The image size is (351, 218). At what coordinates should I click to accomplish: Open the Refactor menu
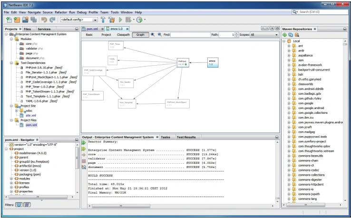[61, 12]
